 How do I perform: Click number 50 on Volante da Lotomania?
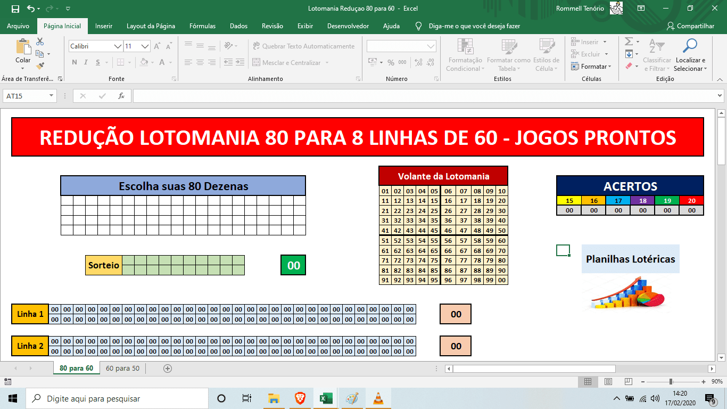tap(501, 231)
